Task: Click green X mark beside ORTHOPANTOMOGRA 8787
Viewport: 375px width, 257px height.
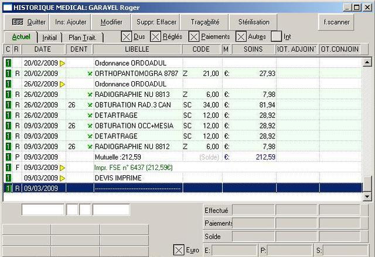Action: click(90, 73)
